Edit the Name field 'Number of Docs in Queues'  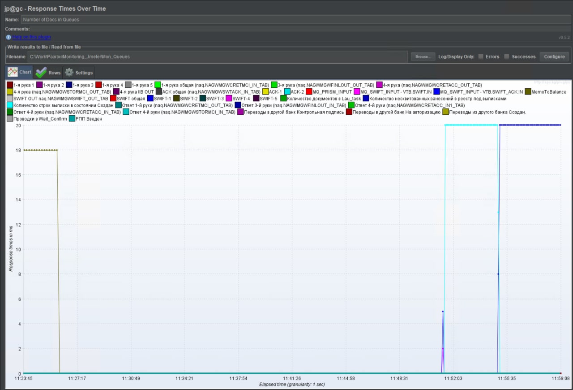pyautogui.click(x=295, y=20)
